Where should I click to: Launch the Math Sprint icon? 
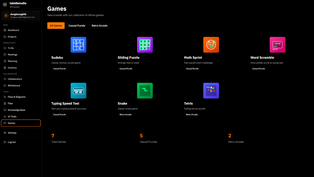pos(211,45)
